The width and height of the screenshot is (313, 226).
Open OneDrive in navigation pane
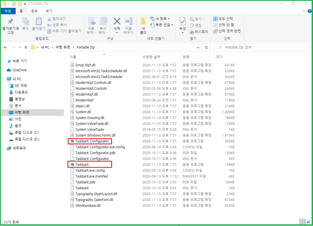pyautogui.click(x=17, y=70)
